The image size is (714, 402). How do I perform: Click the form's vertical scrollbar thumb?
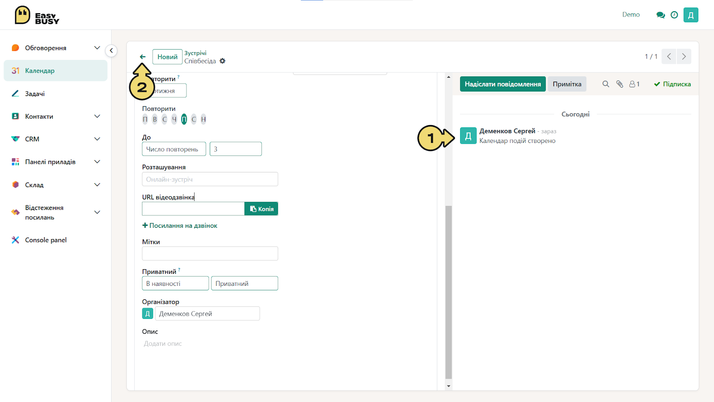(x=448, y=292)
